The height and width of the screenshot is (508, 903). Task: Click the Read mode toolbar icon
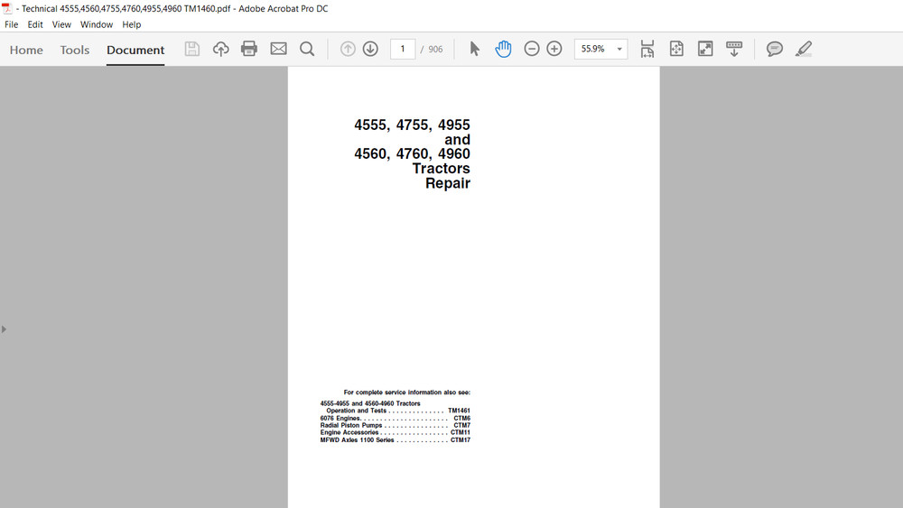click(733, 49)
